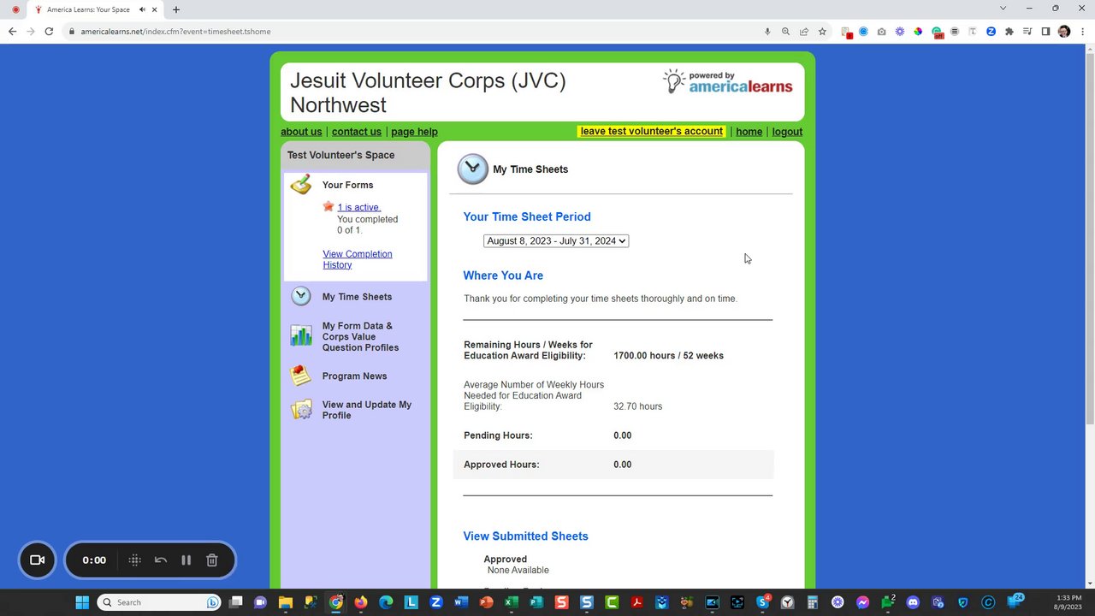Screen dimensions: 1095x616
Task: Click the recorder camera button
Action: tap(37, 560)
